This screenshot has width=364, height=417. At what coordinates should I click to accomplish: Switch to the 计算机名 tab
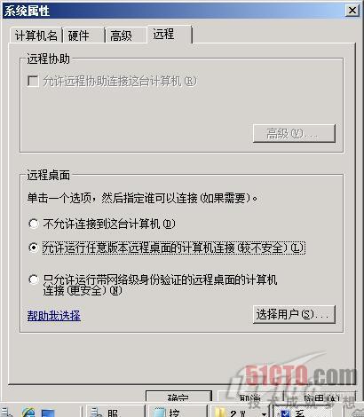36,35
